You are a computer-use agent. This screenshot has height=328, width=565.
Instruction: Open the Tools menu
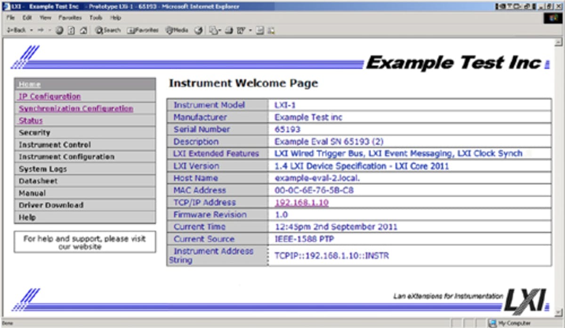96,17
